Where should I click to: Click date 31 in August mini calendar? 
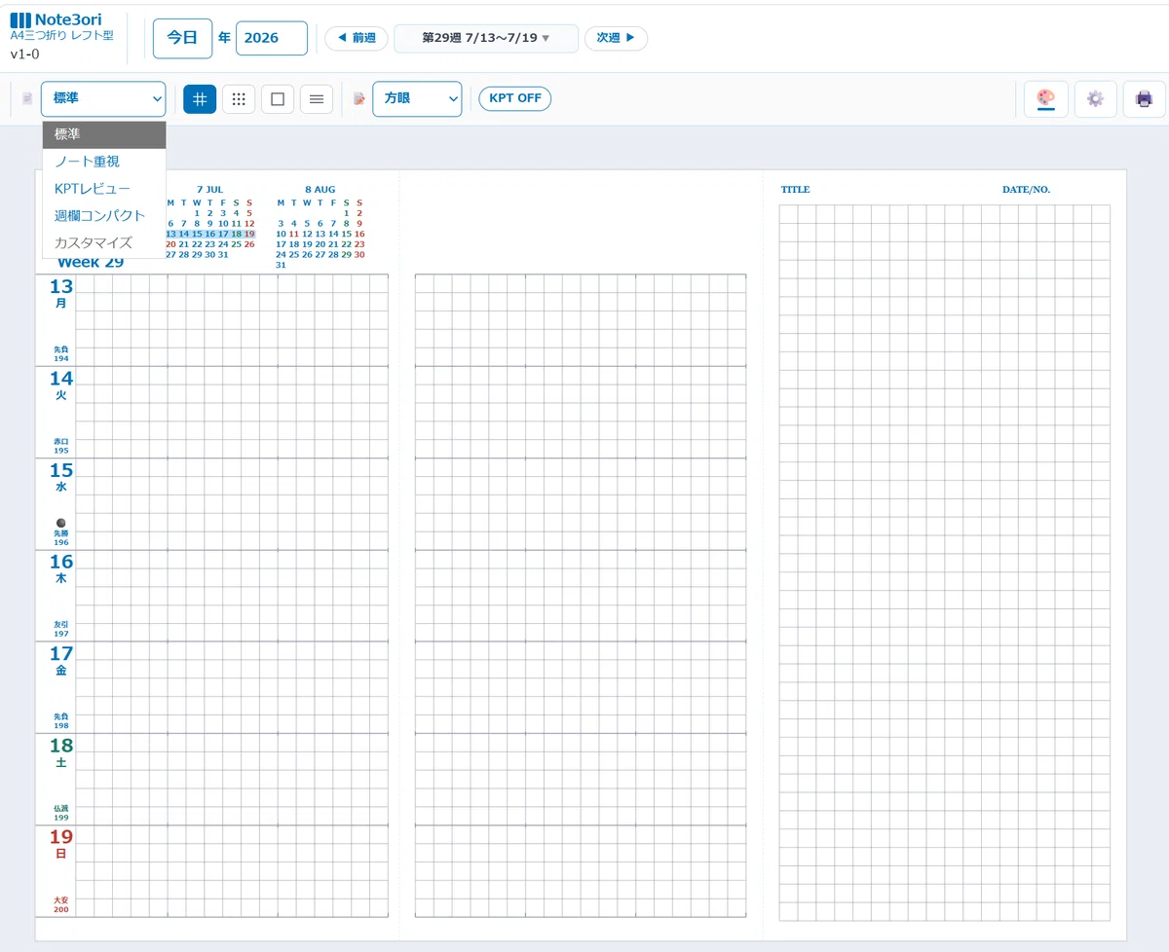[x=281, y=265]
